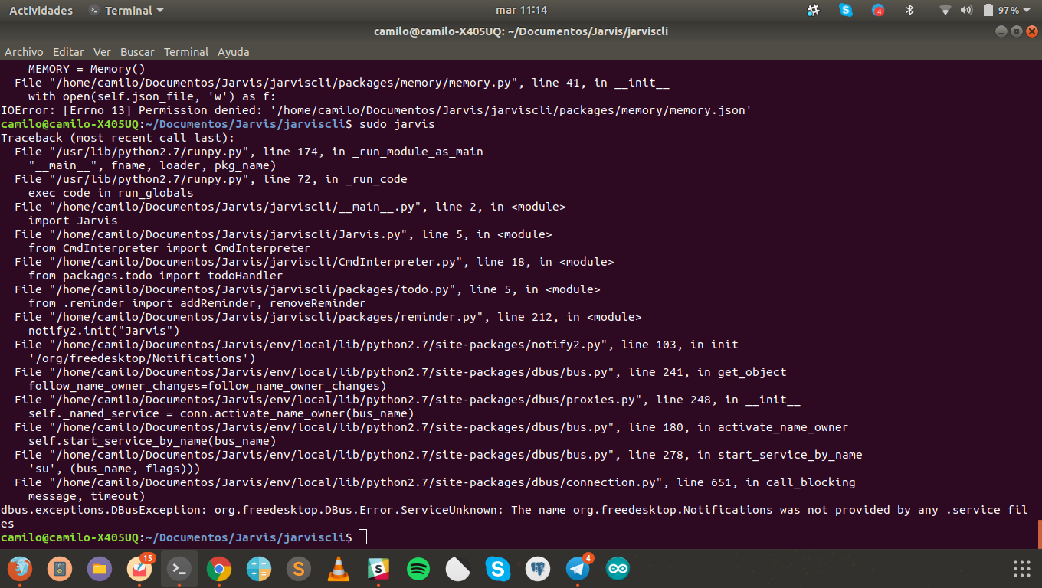Open the mail app showing 15 notifications

pos(139,569)
